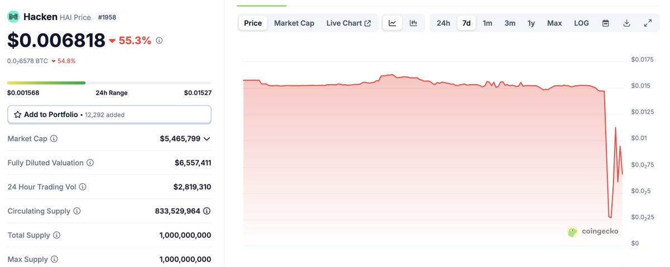The width and height of the screenshot is (670, 267).
Task: Switch to Market Cap chart tab
Action: coord(294,23)
